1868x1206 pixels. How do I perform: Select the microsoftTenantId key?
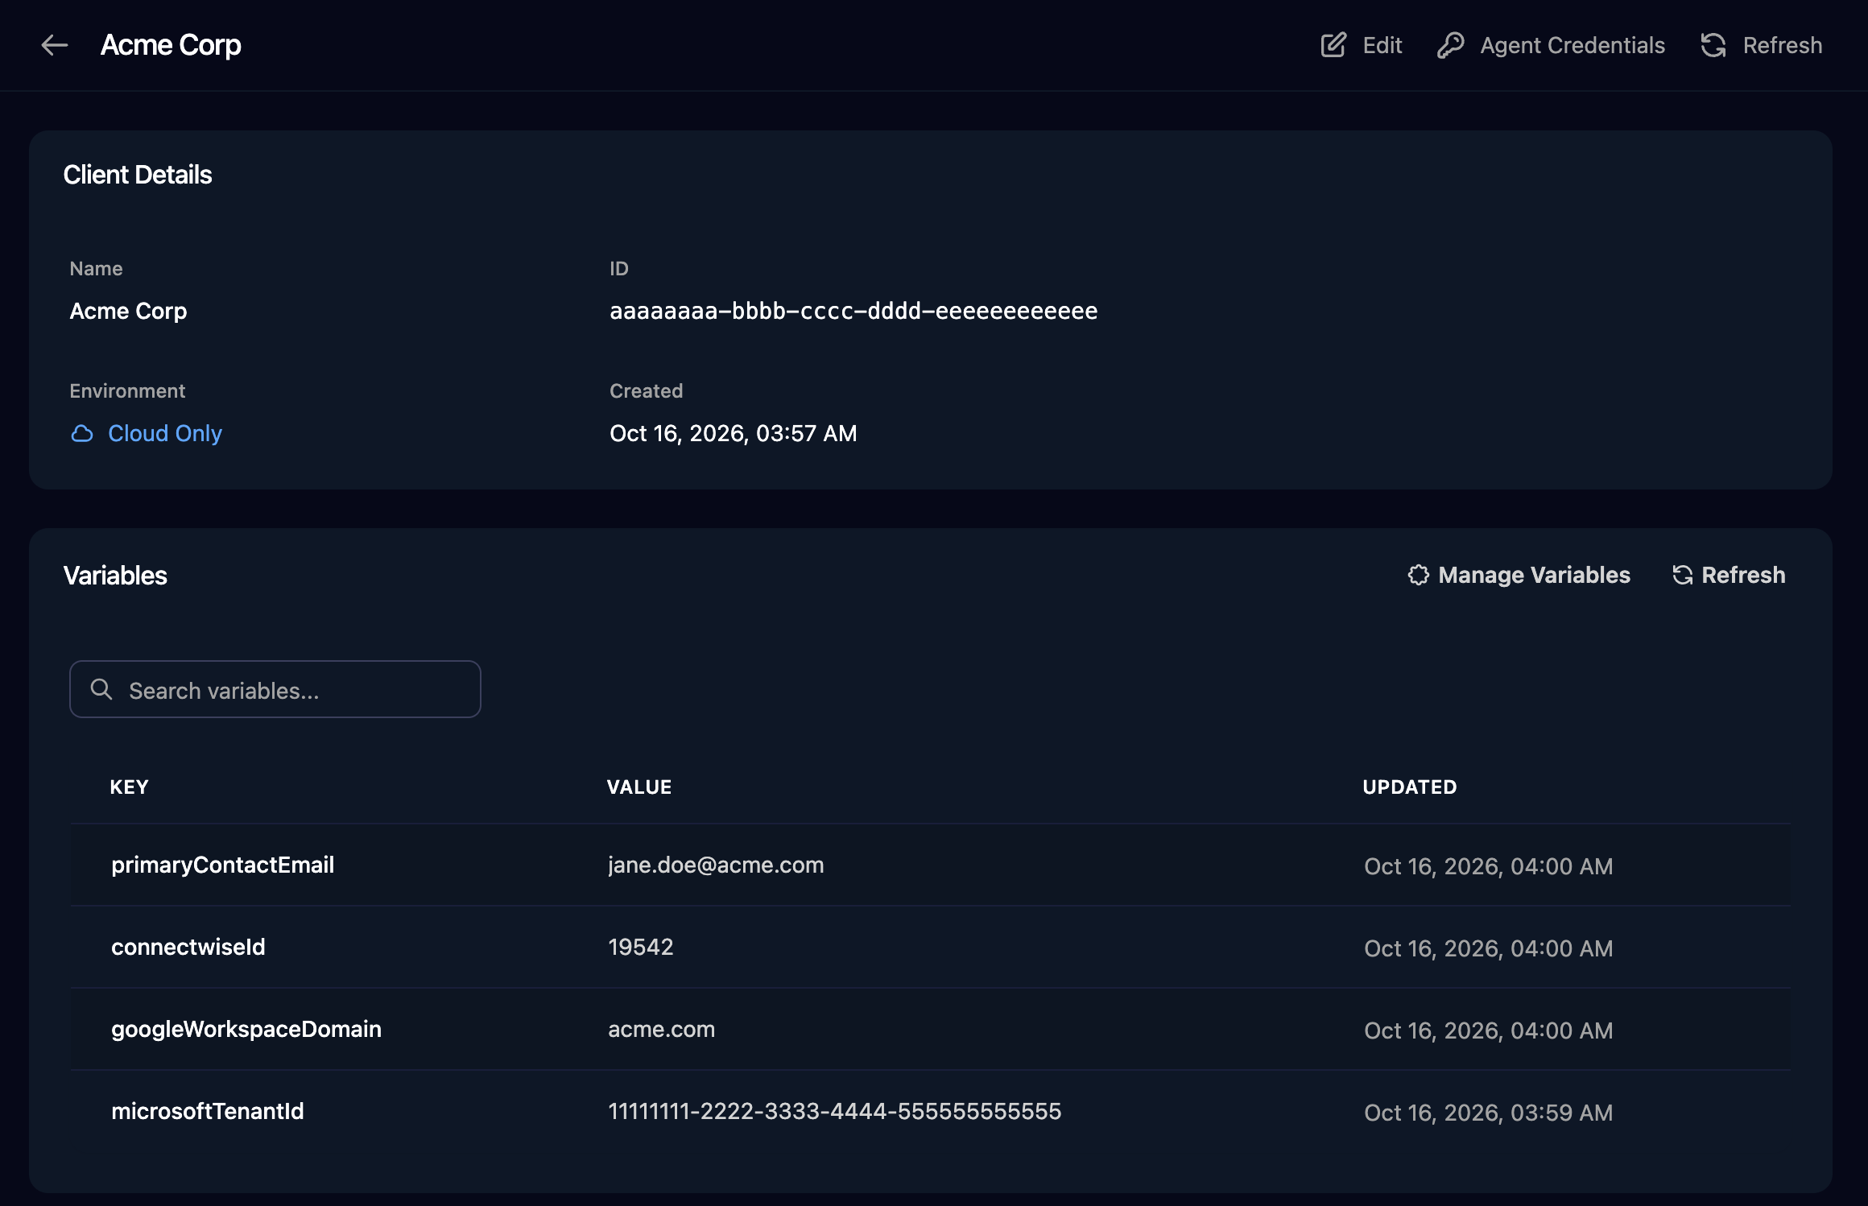[208, 1111]
